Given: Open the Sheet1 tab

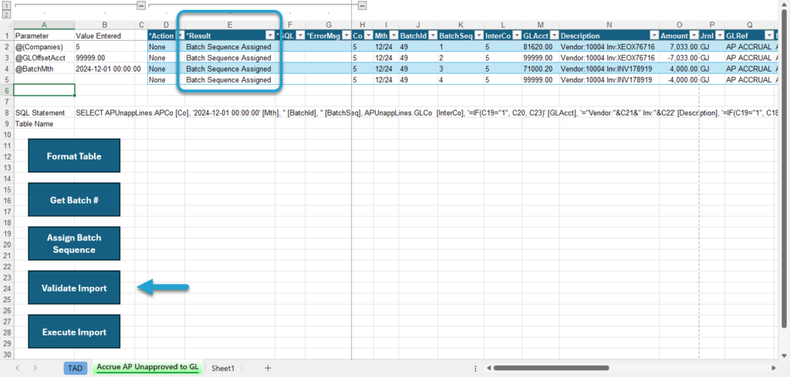Looking at the screenshot, I should click(x=223, y=368).
